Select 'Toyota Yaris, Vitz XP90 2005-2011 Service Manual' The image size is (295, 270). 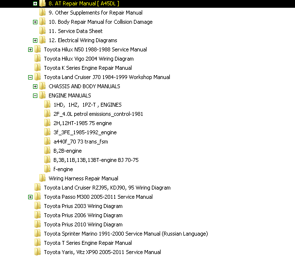pyautogui.click(x=102, y=252)
